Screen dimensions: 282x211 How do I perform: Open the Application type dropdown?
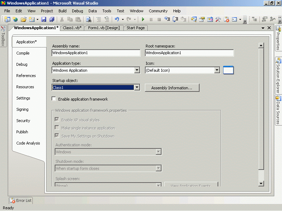coord(137,70)
